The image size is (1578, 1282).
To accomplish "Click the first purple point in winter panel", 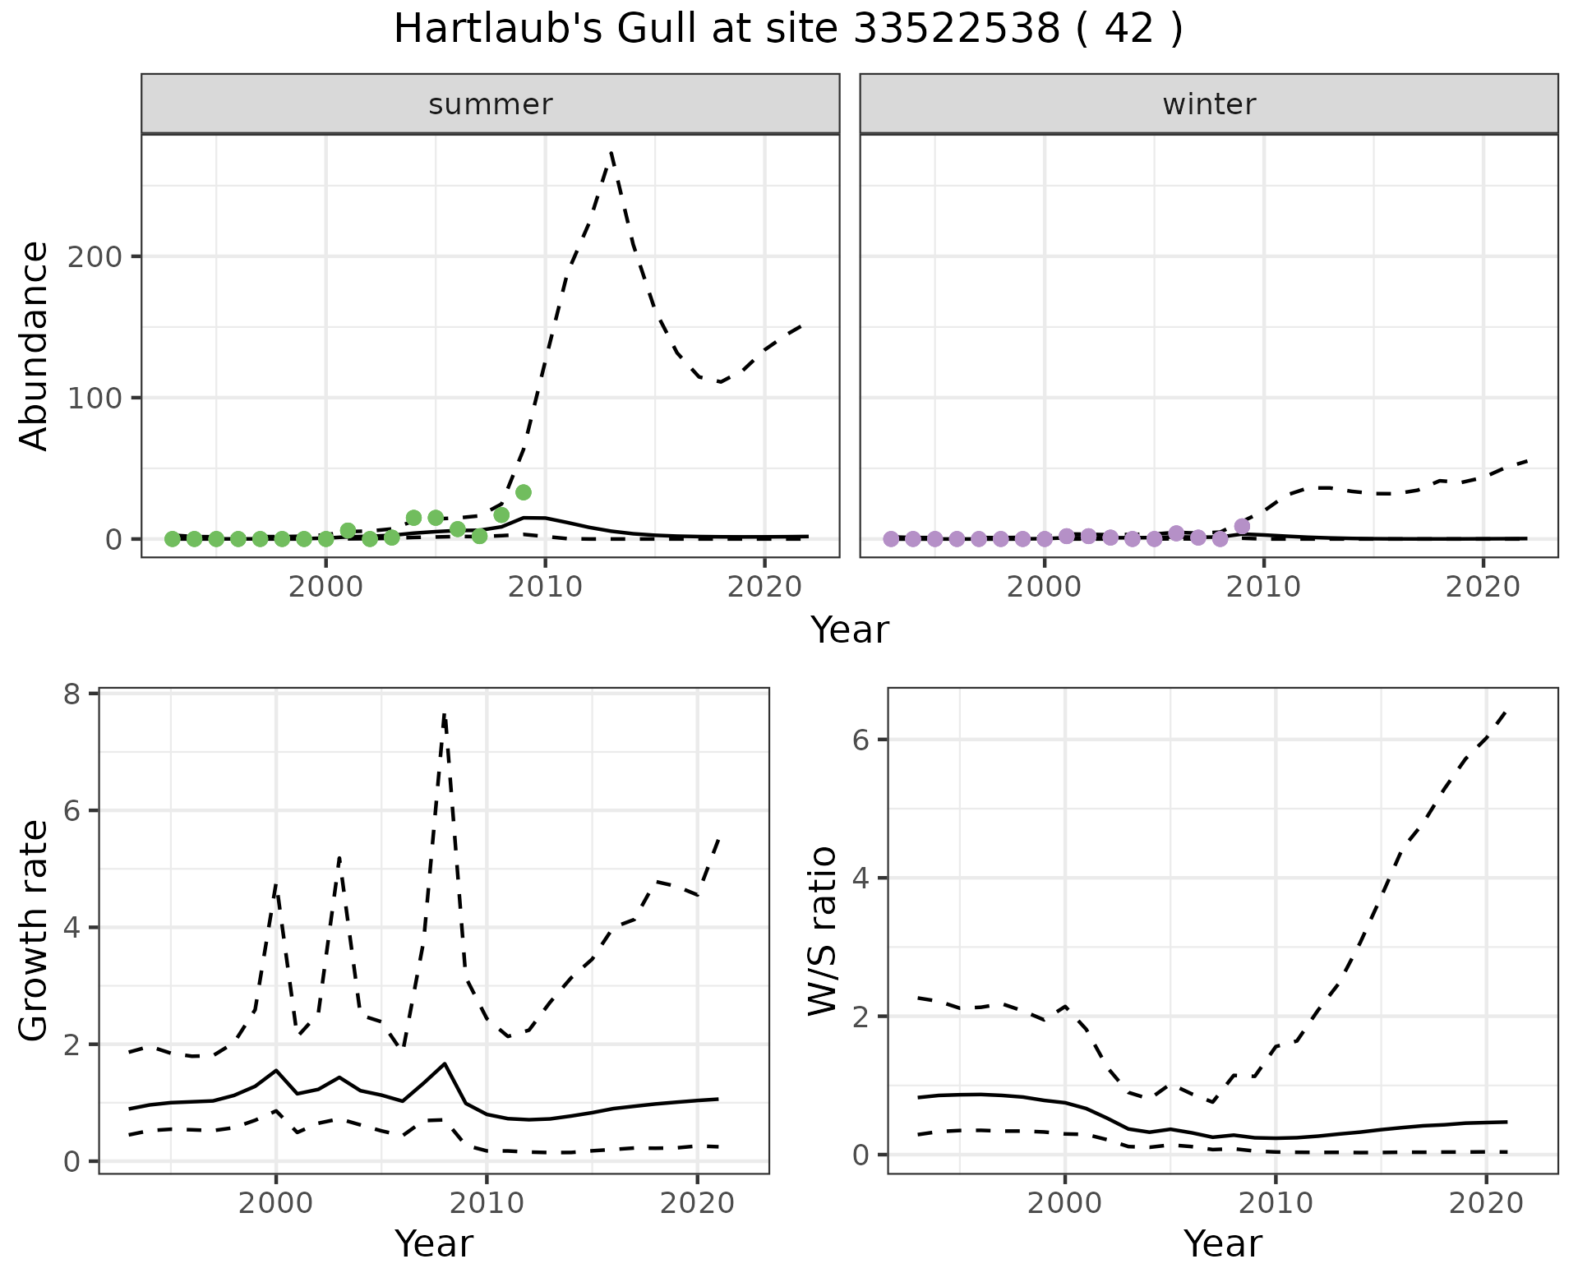I will coord(891,539).
